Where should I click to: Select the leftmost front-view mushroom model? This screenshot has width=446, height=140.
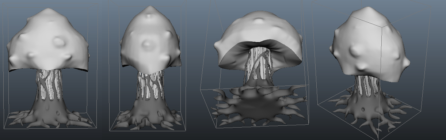(x=49, y=68)
